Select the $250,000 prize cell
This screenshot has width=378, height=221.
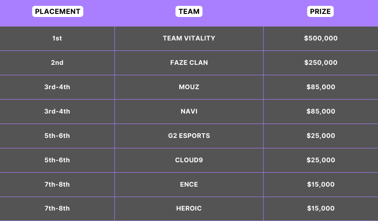click(321, 63)
